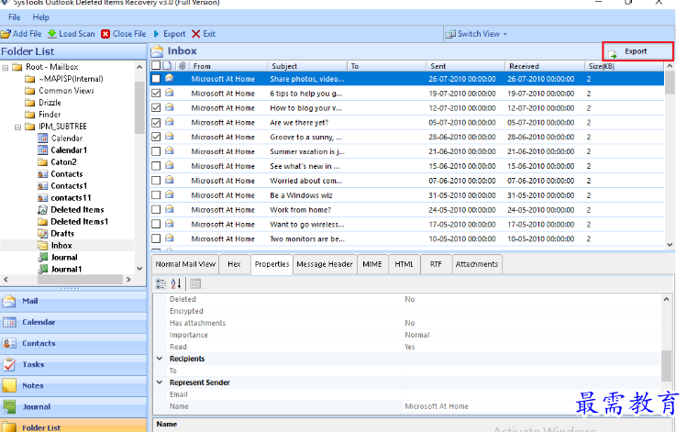
Task: Sort by the attachment paperclip column header
Action: coord(183,66)
